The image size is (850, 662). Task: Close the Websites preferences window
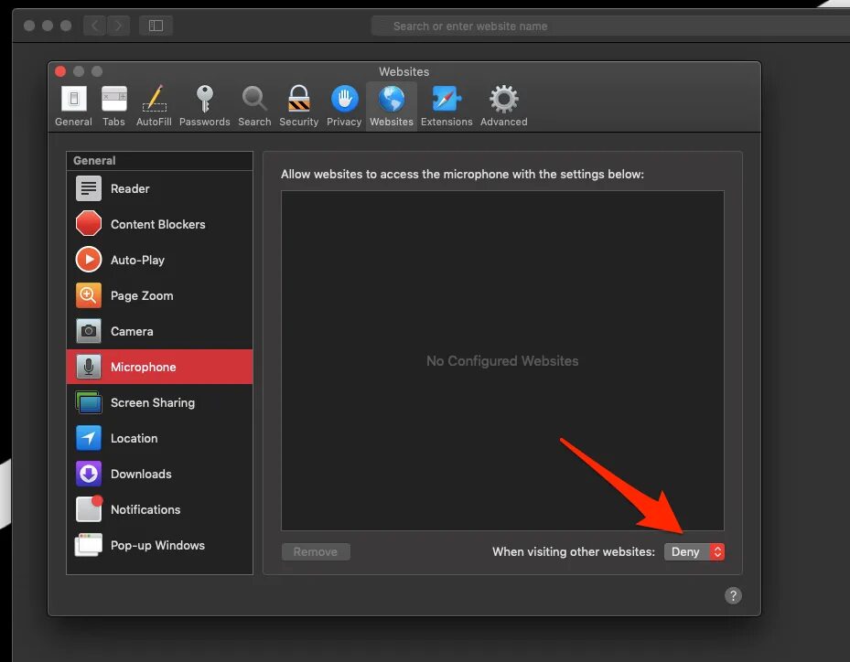pyautogui.click(x=60, y=71)
